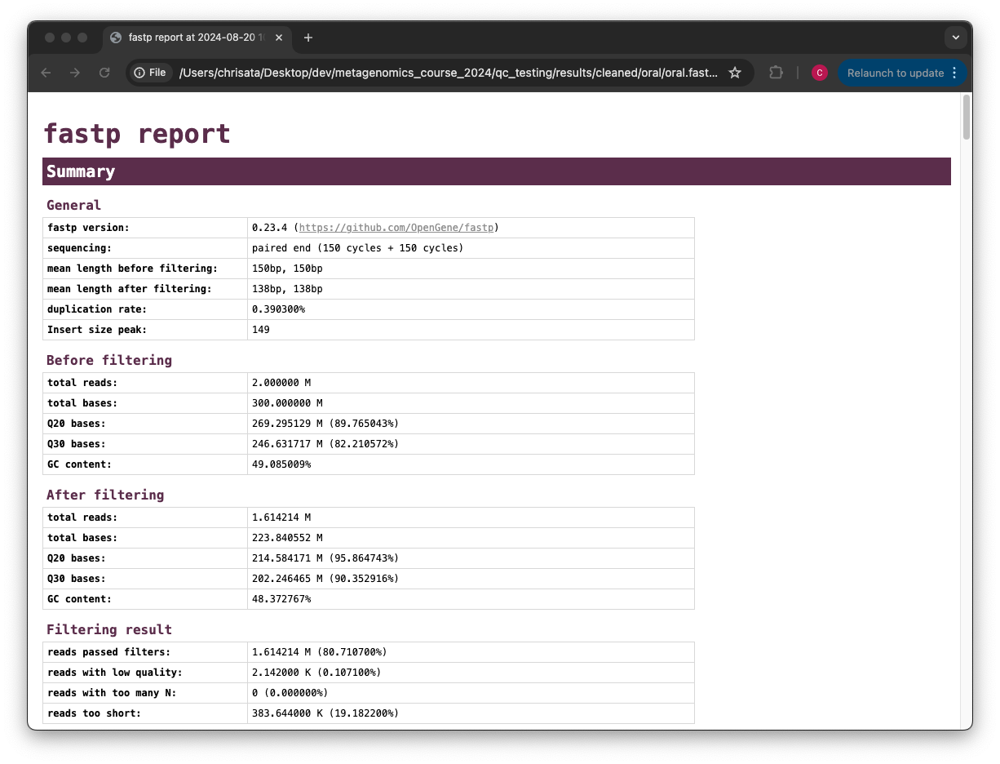Click the forward navigation arrow
The height and width of the screenshot is (764, 1000).
(75, 73)
